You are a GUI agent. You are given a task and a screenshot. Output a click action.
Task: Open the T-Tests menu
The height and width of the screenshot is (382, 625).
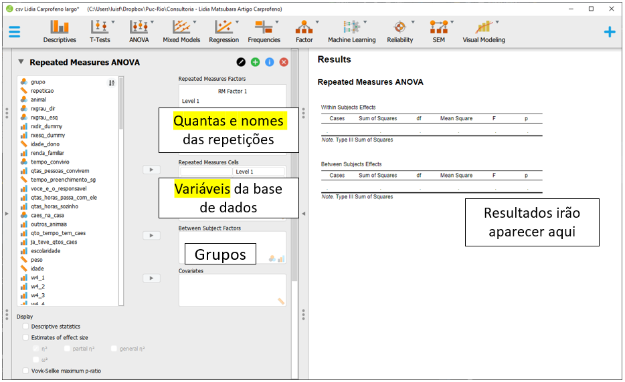coord(101,31)
